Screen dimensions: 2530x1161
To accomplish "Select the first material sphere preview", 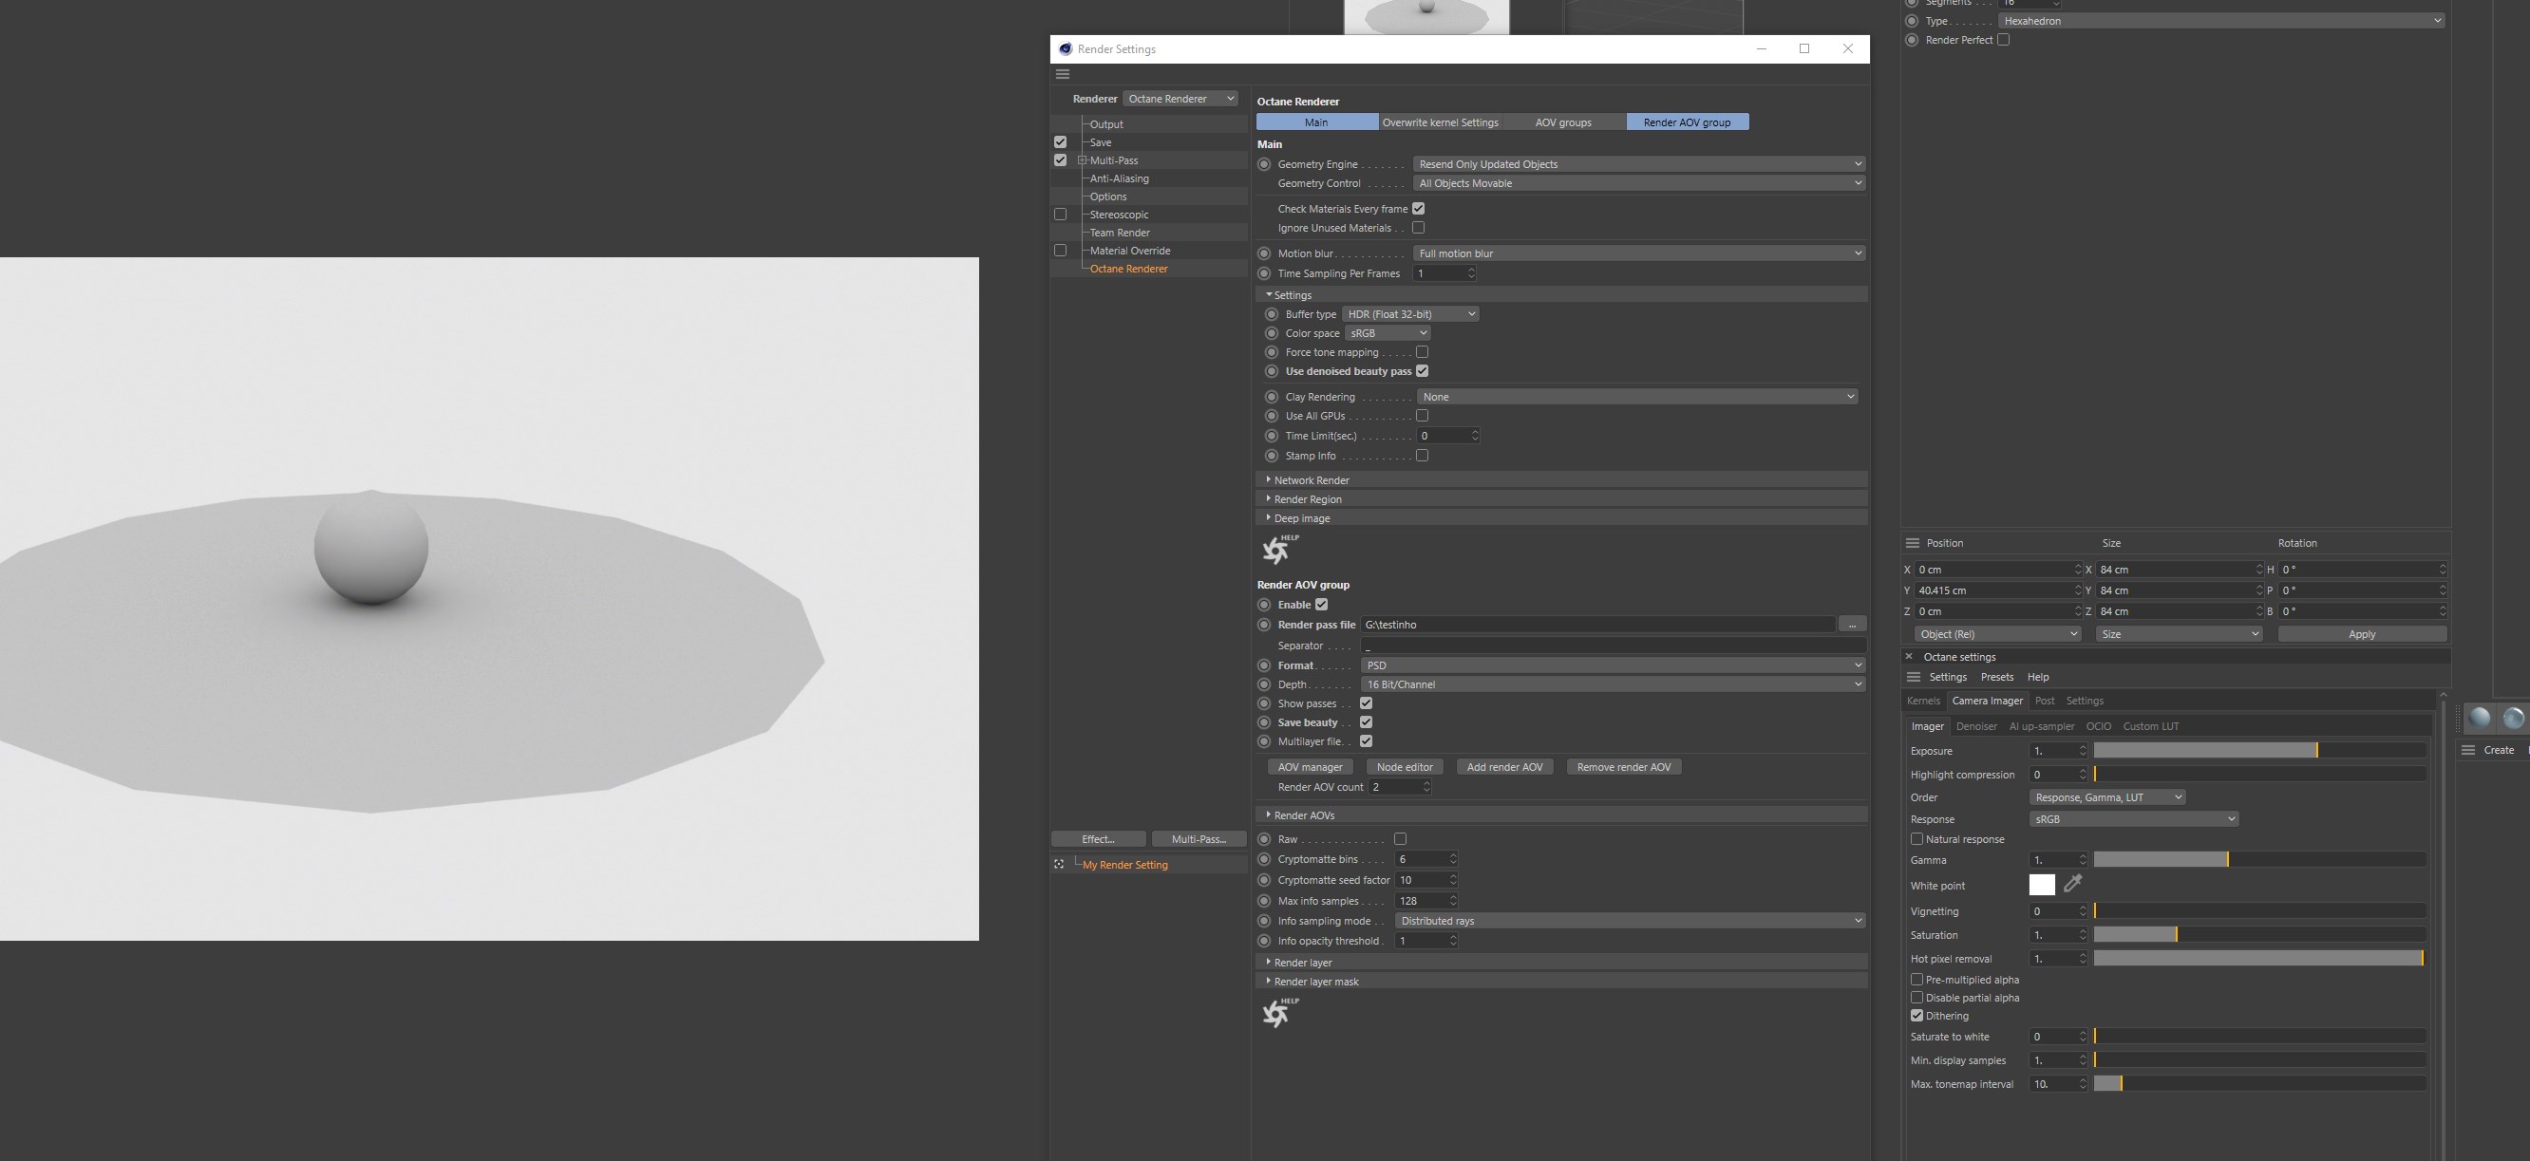I will [2480, 719].
